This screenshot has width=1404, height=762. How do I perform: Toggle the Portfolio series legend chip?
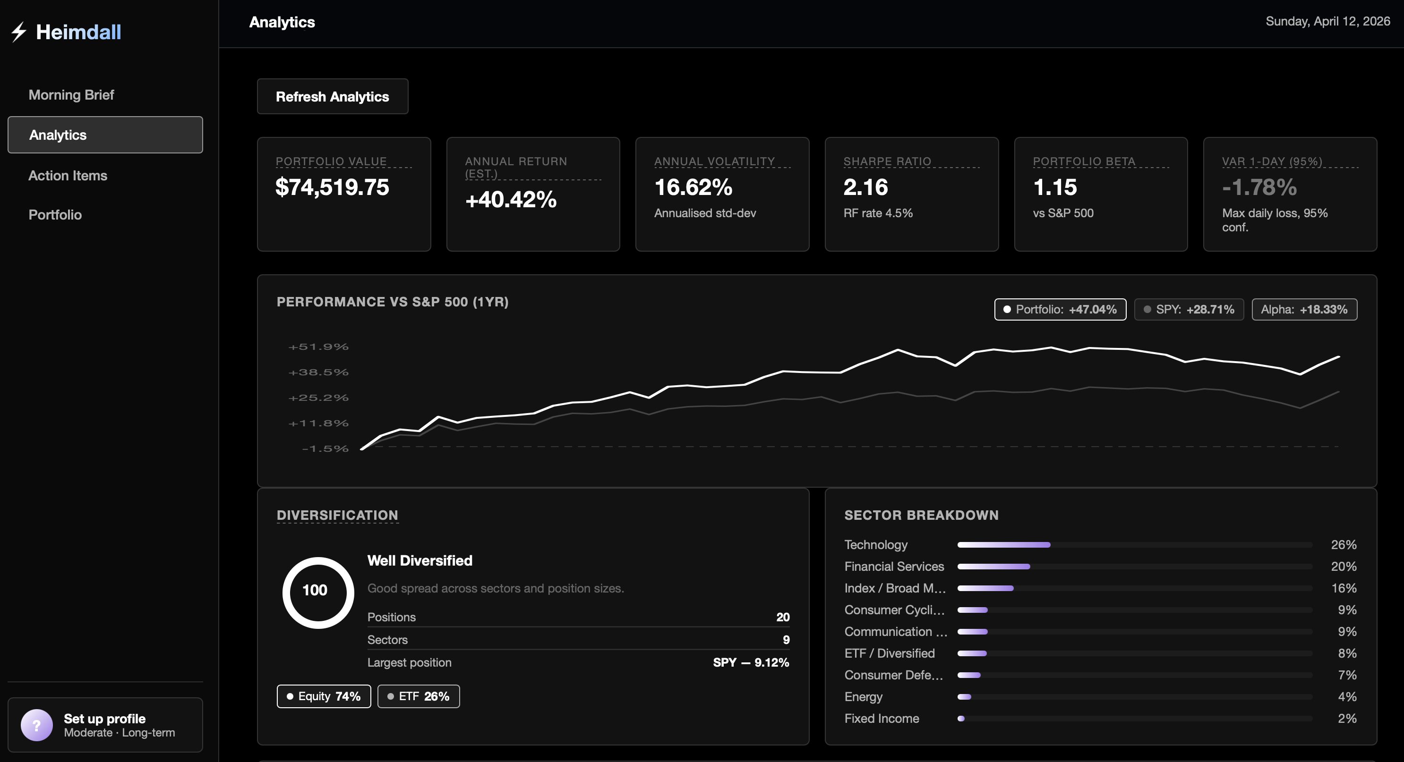(1060, 309)
